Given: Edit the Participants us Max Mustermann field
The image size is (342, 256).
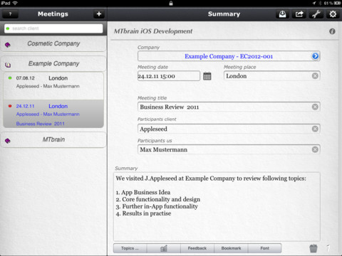Looking at the screenshot, I should pos(229,149).
